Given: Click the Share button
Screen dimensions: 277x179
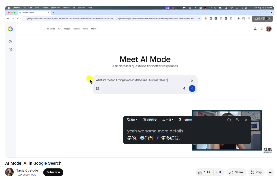Looking at the screenshot, I should click(x=236, y=172).
